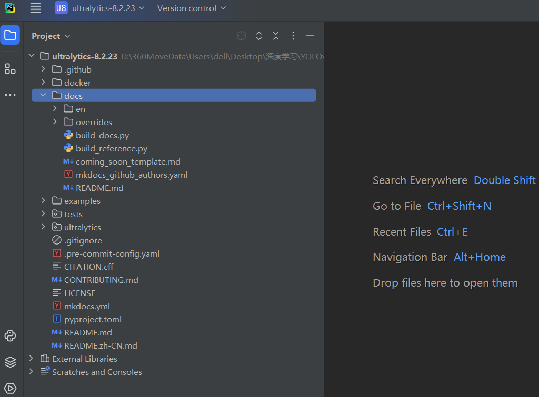
Task: Select README.zh-CN.md file
Action: pyautogui.click(x=101, y=345)
